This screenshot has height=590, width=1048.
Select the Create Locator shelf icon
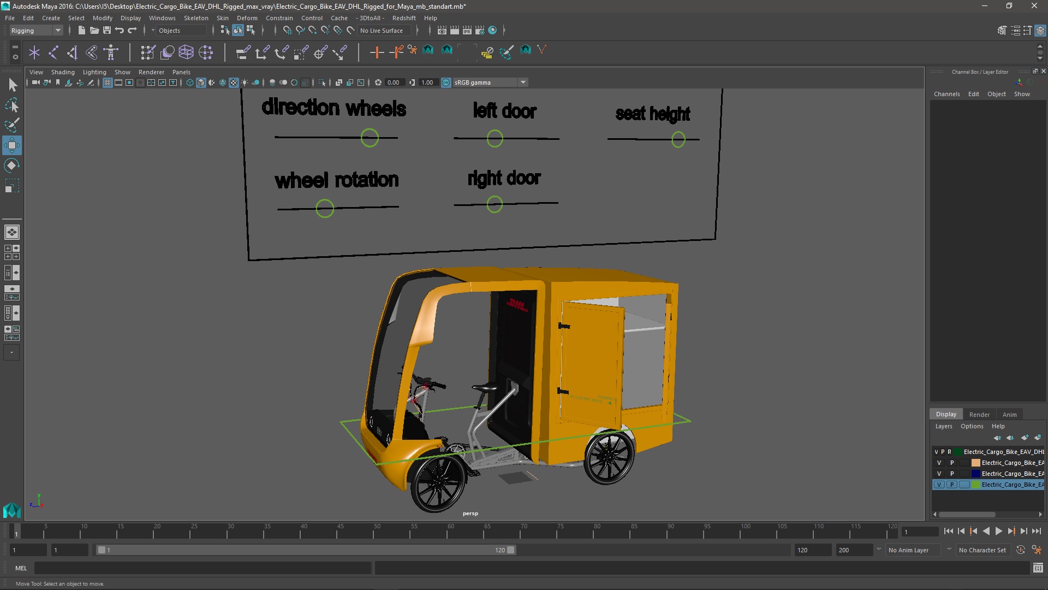pos(34,52)
